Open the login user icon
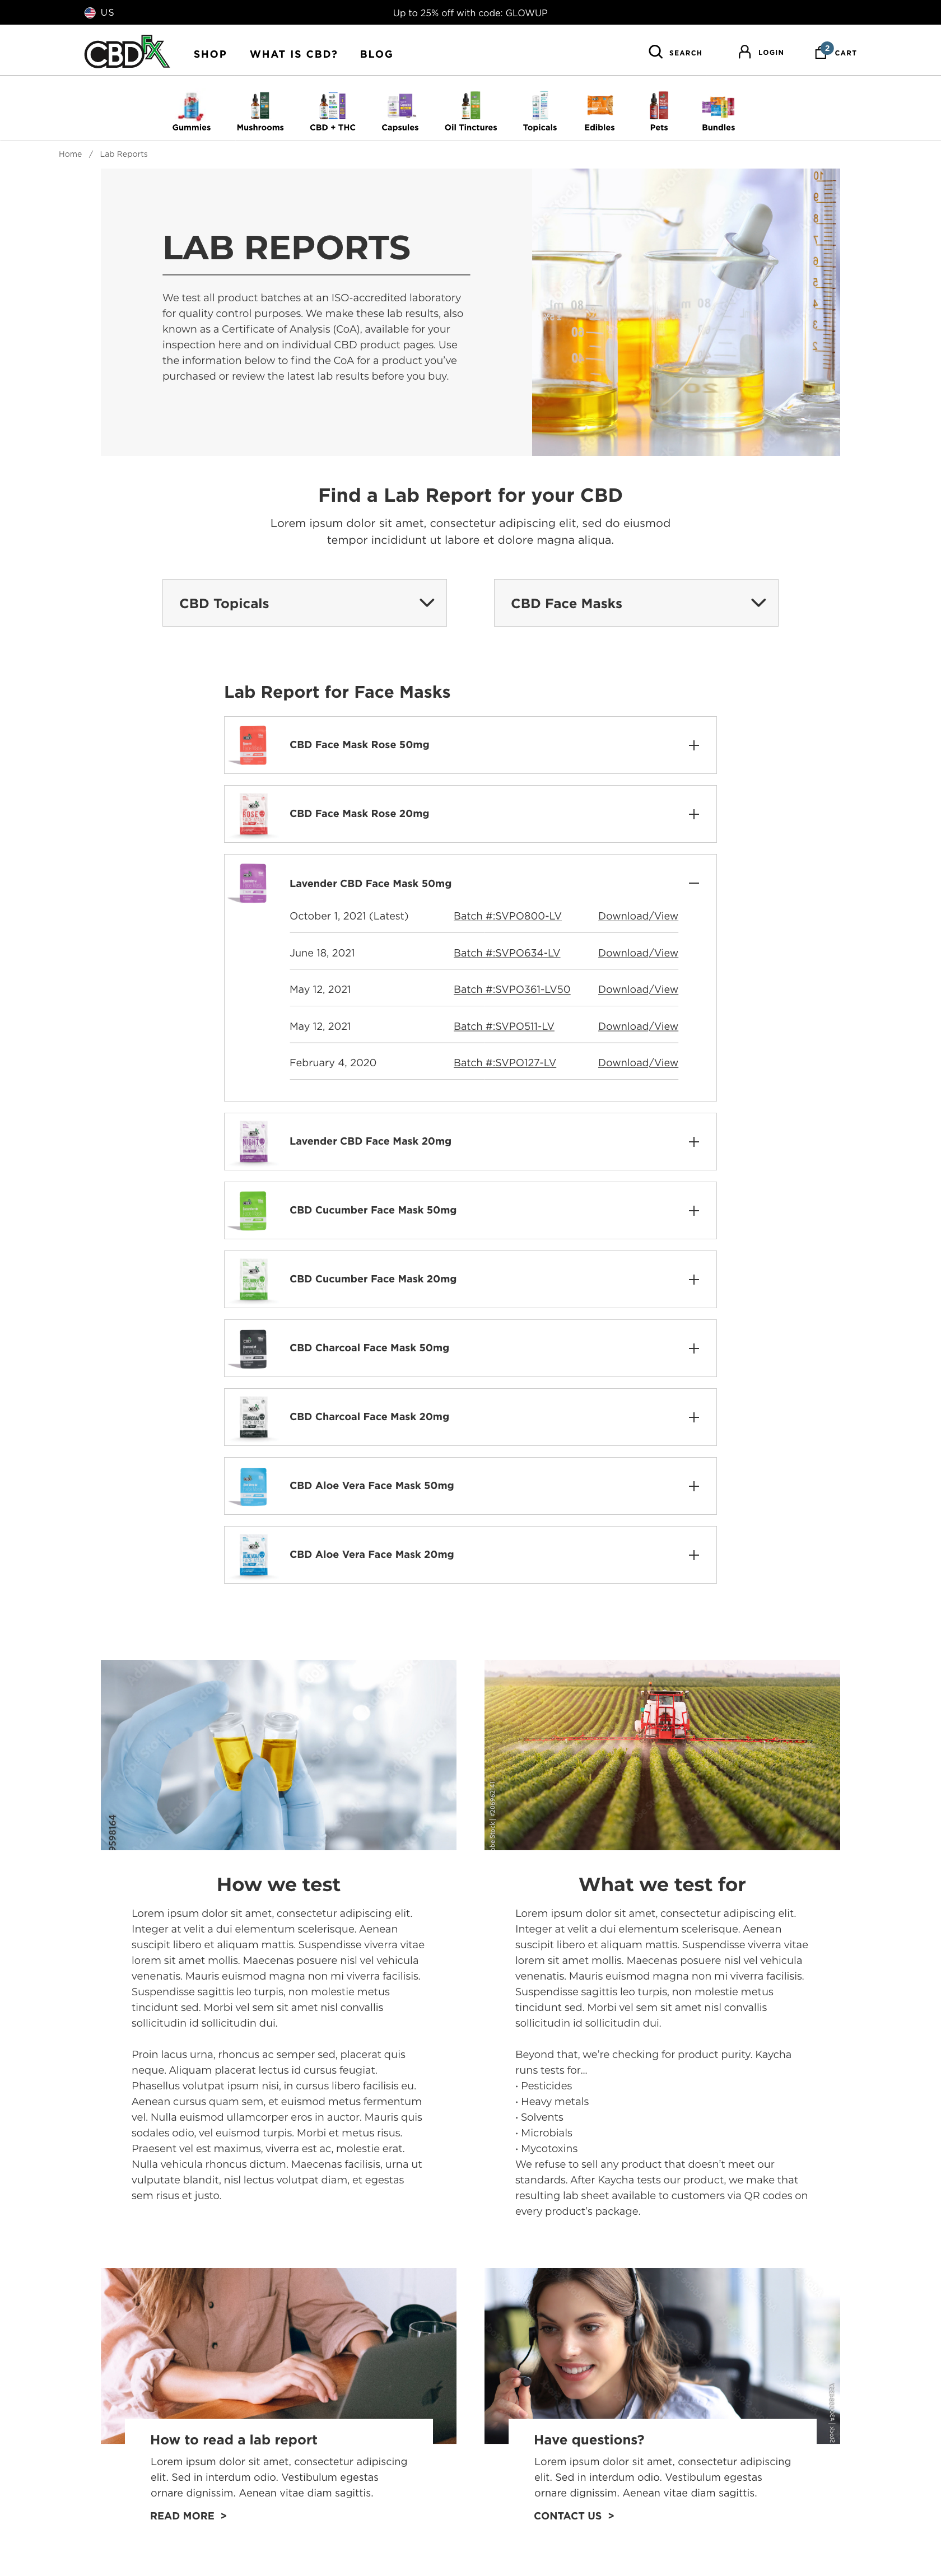This screenshot has height=2576, width=941. point(744,52)
